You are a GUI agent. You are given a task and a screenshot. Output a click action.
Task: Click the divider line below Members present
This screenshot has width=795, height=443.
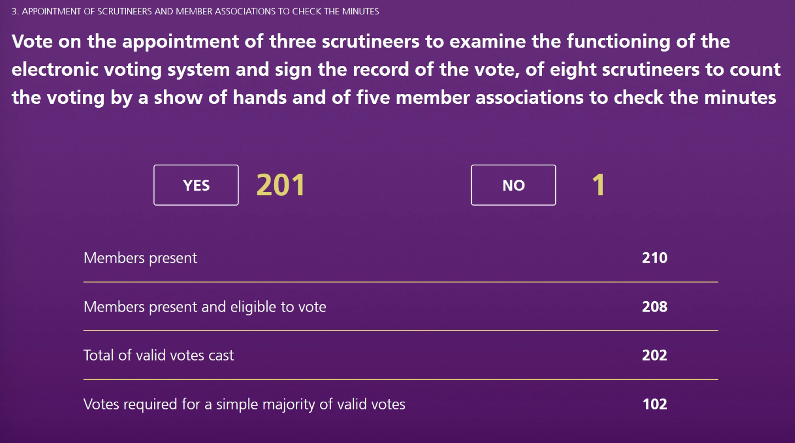pyautogui.click(x=401, y=282)
